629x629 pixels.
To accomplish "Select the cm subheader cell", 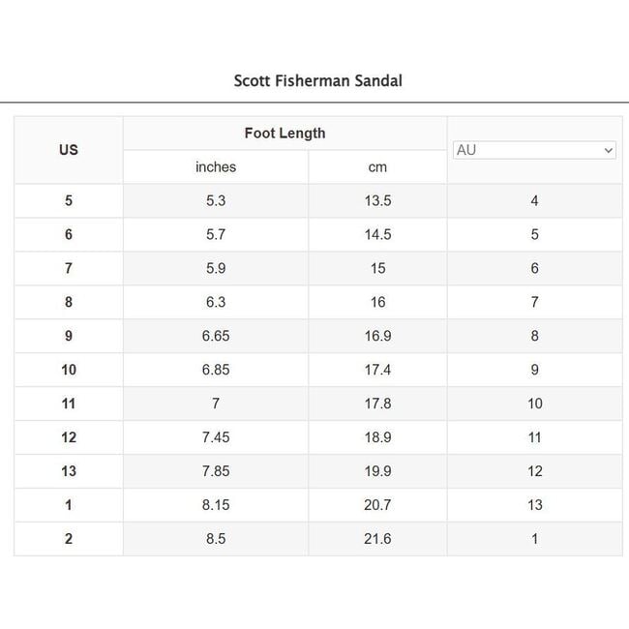I will tap(377, 167).
